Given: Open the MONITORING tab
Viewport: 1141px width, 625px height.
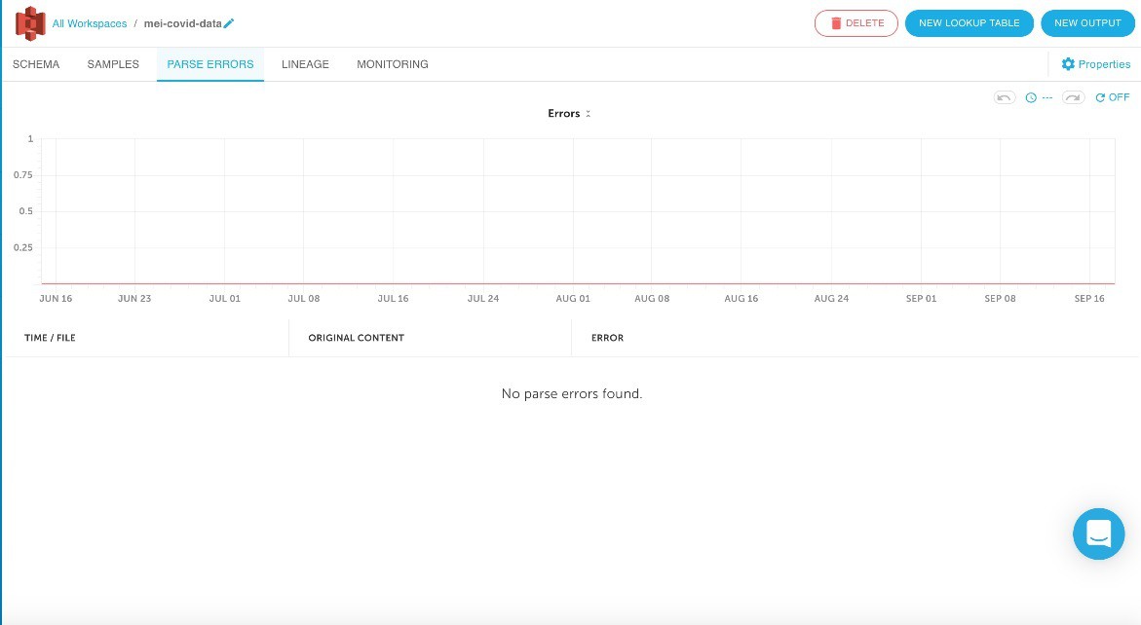Looking at the screenshot, I should [392, 64].
